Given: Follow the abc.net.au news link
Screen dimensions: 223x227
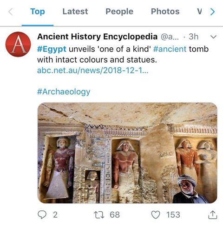Looking at the screenshot, I should click(x=93, y=70).
